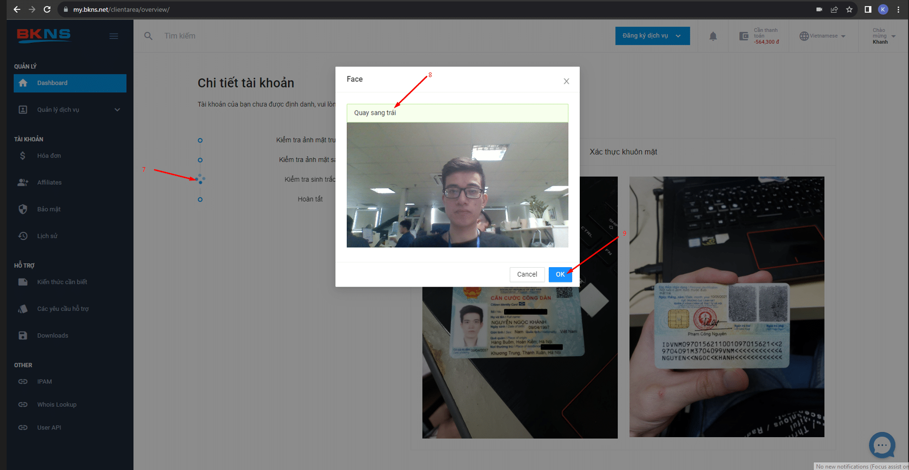Click the browser share icon
The height and width of the screenshot is (470, 909).
point(834,9)
